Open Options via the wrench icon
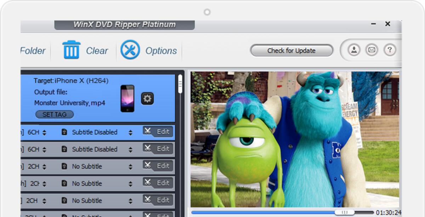This screenshot has height=217, width=425. (130, 50)
